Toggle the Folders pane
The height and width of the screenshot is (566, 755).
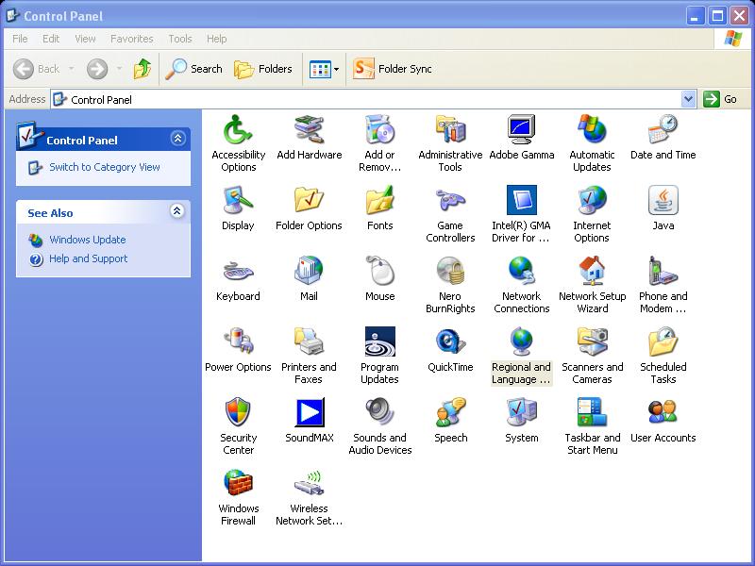tap(263, 69)
